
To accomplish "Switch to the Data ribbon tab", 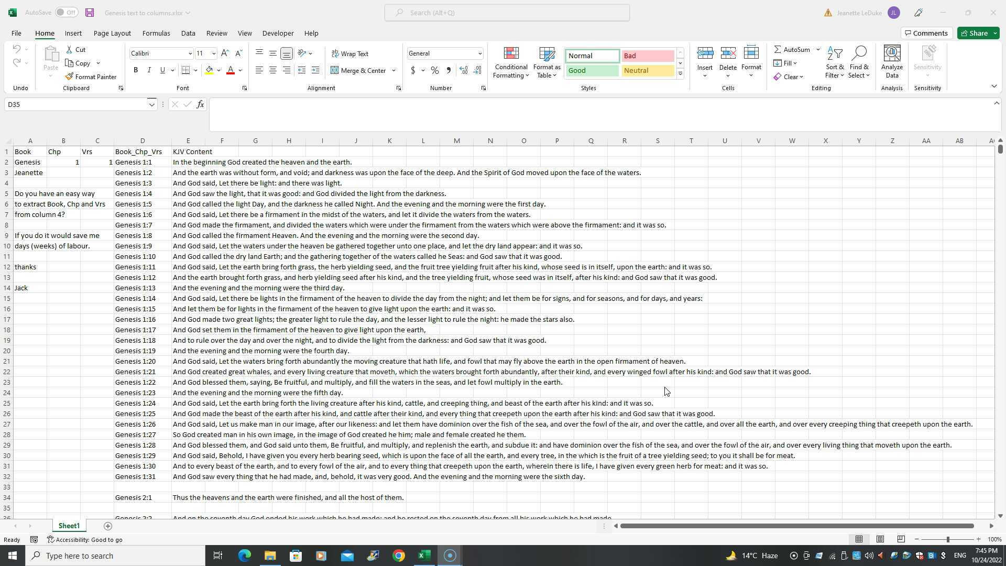I will click(188, 32).
